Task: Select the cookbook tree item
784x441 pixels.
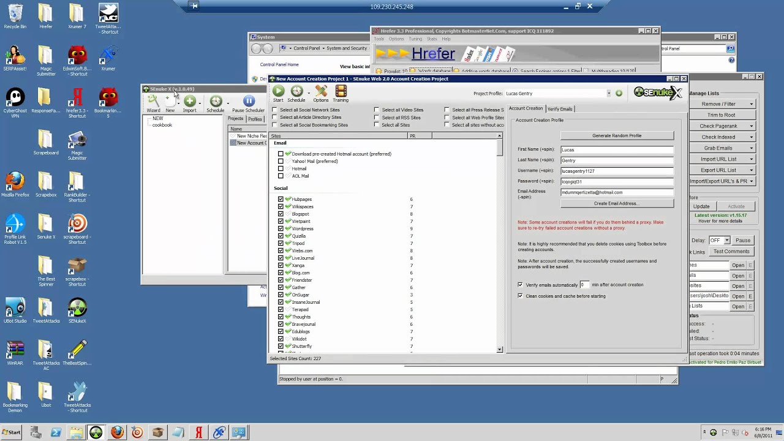Action: 162,125
